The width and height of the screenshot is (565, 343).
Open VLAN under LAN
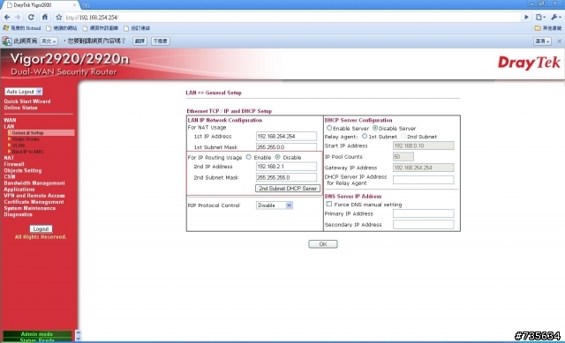[19, 145]
